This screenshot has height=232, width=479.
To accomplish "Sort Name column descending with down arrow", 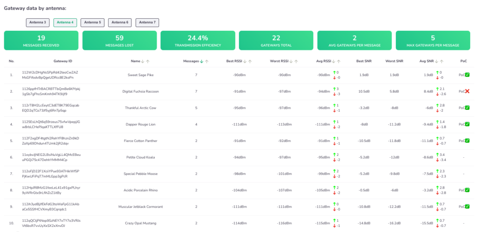I will (x=143, y=61).
